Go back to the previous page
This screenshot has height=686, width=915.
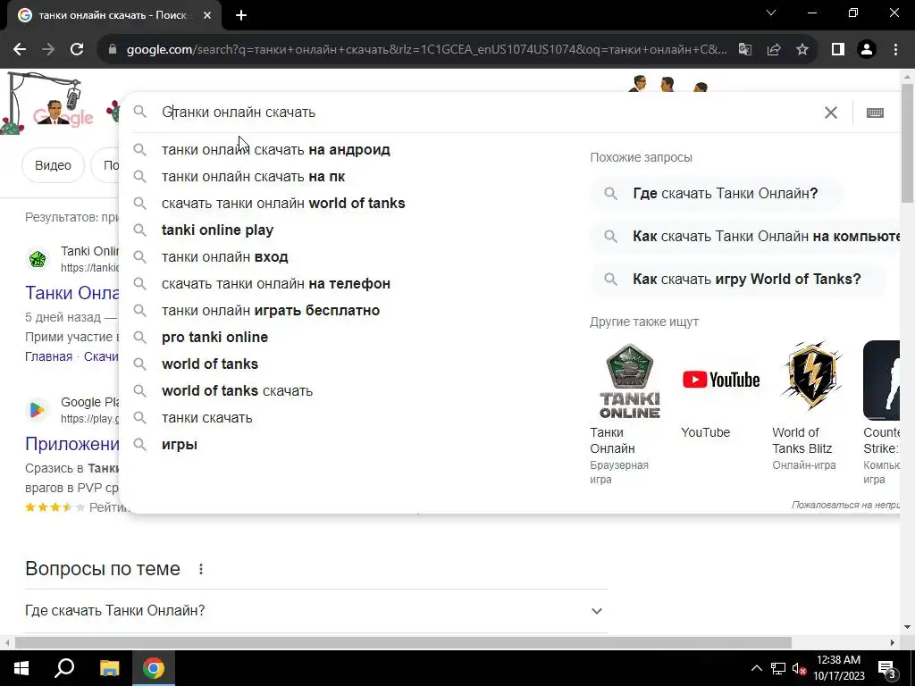[20, 50]
